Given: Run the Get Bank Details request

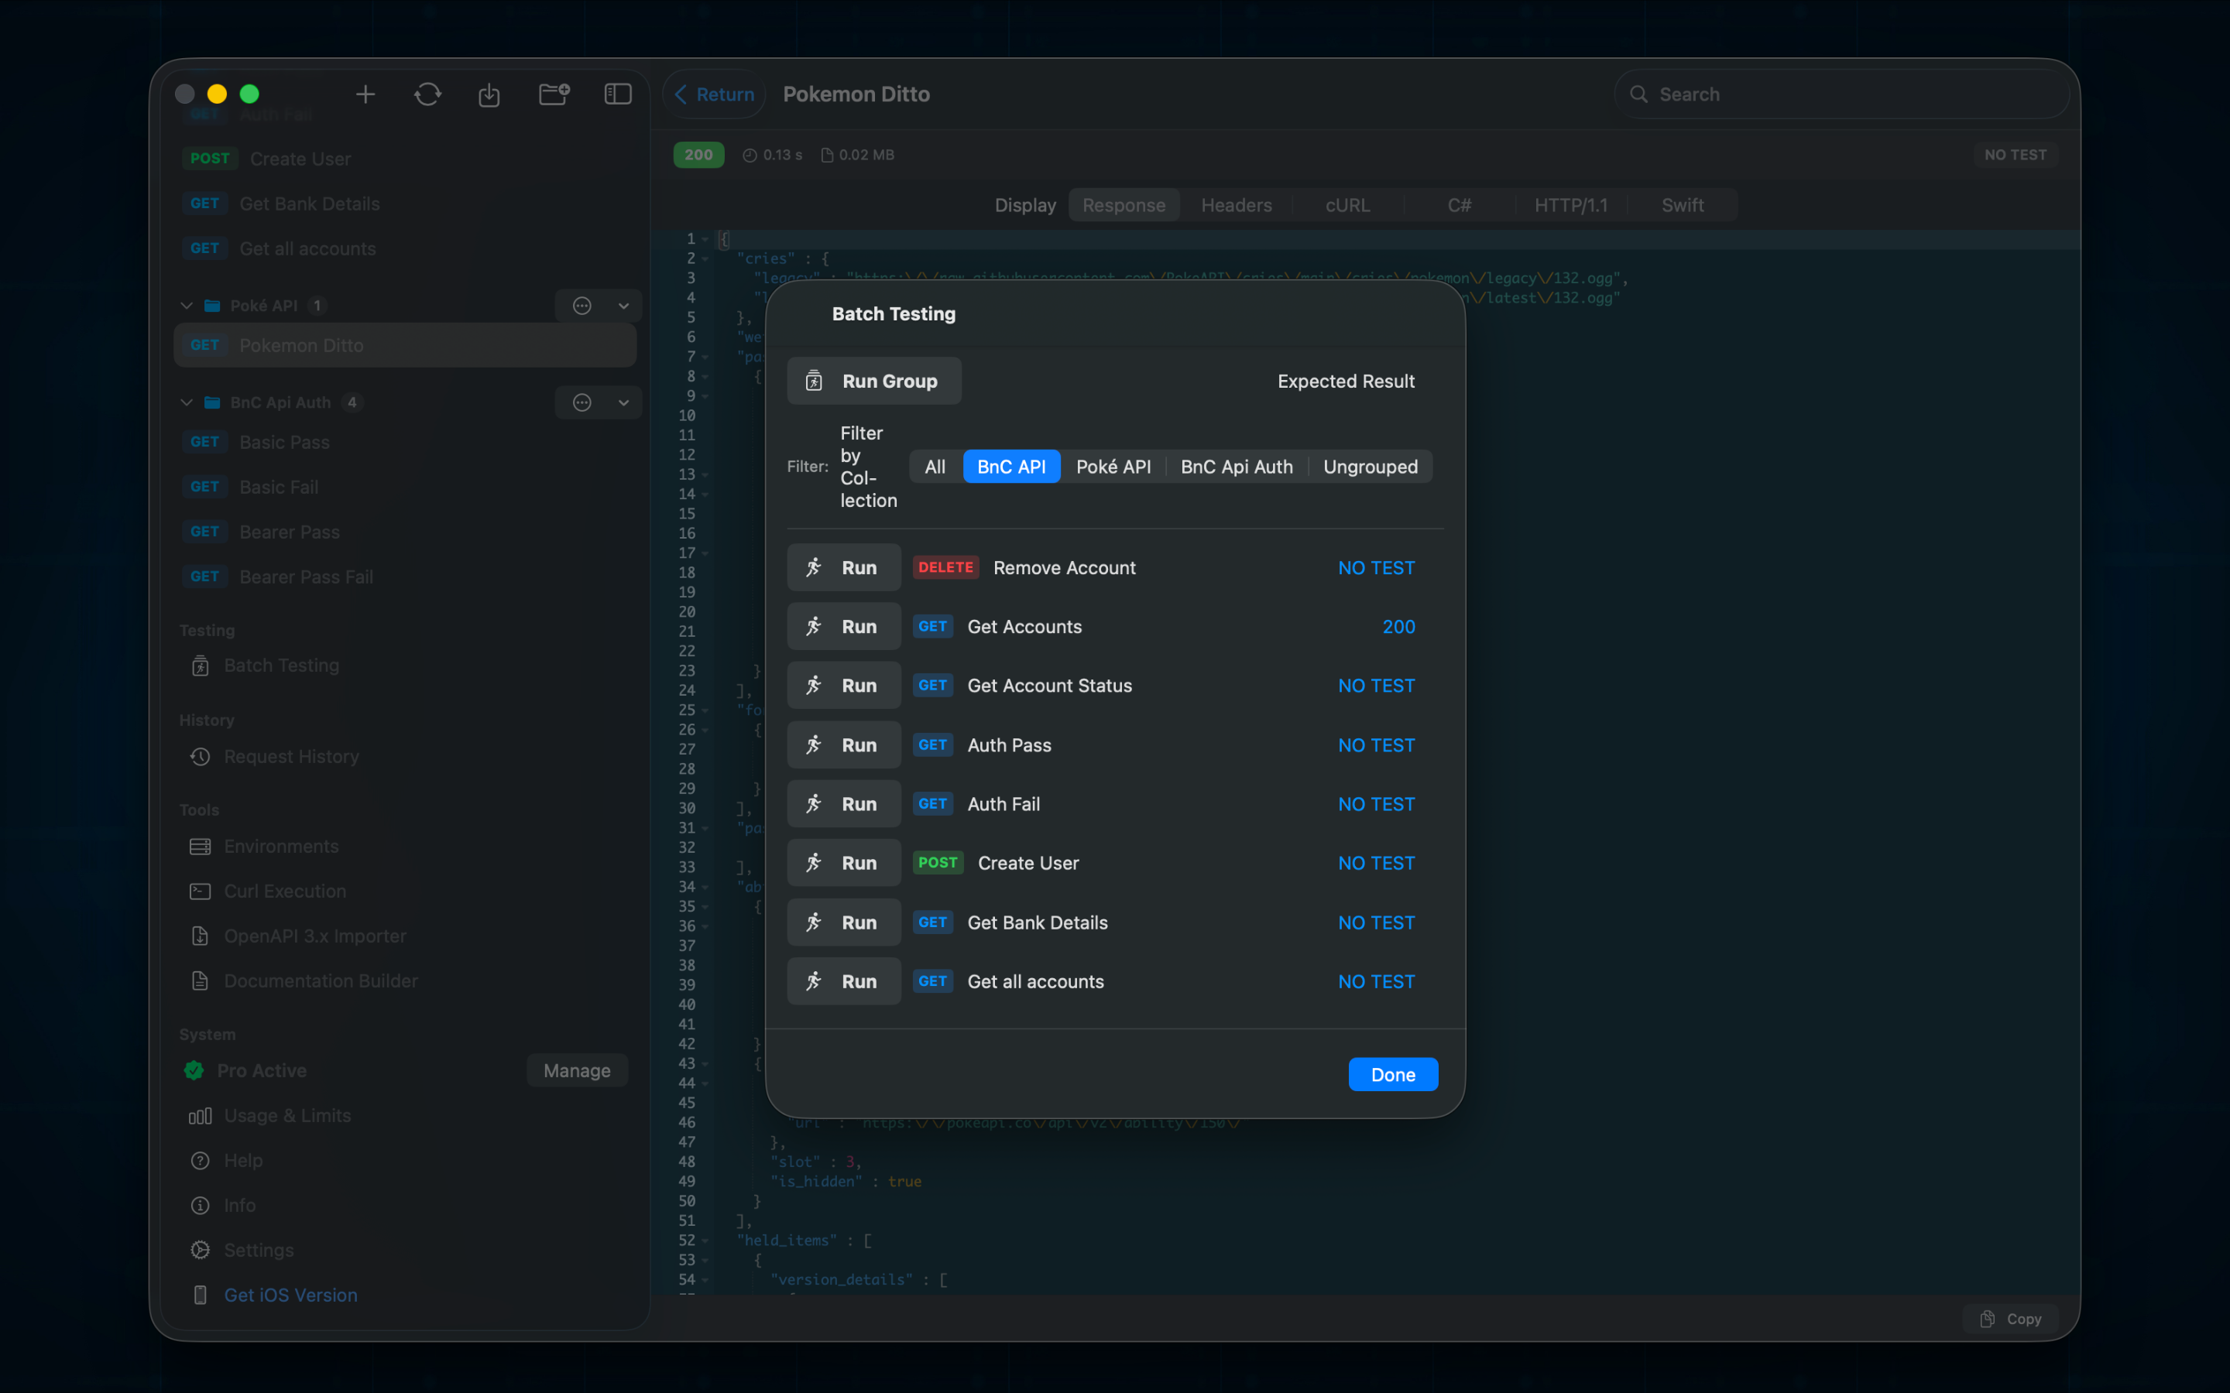Looking at the screenshot, I should tap(843, 922).
